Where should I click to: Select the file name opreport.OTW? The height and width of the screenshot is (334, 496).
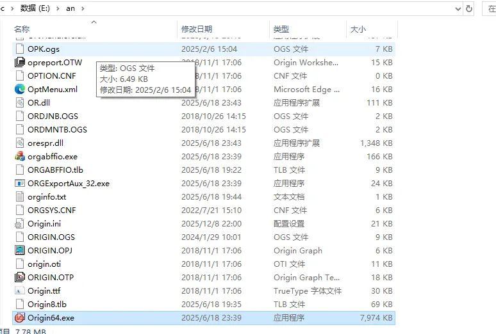pyautogui.click(x=54, y=63)
